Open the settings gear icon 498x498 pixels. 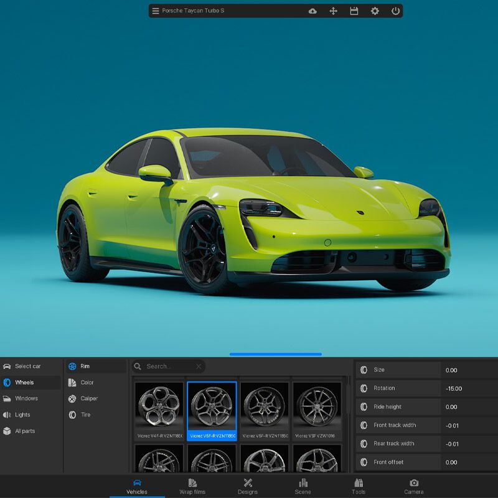pyautogui.click(x=374, y=11)
